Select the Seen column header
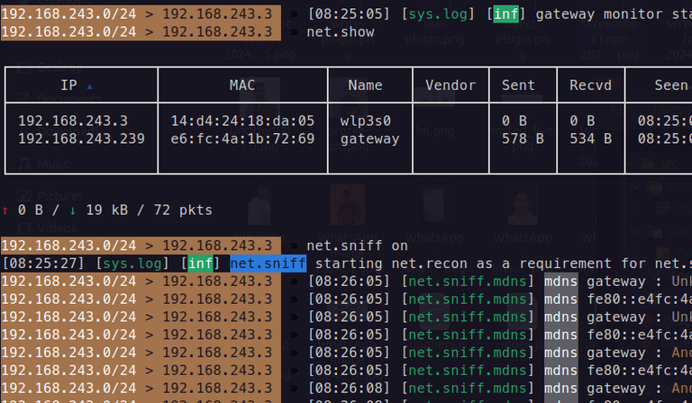The width and height of the screenshot is (692, 403). point(671,85)
